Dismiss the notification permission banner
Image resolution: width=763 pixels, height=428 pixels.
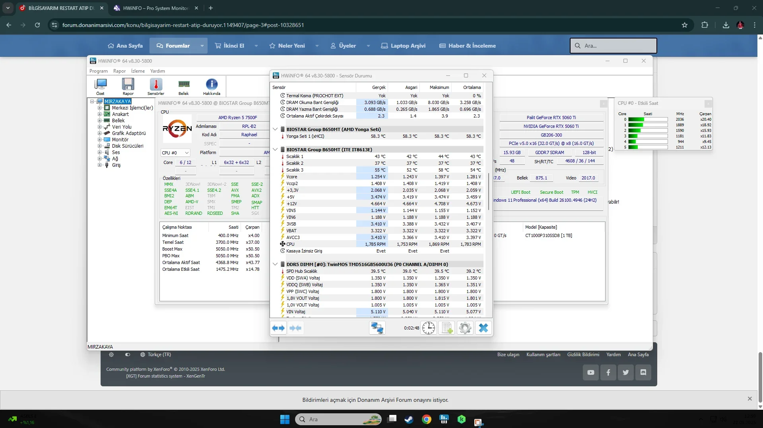(x=749, y=399)
